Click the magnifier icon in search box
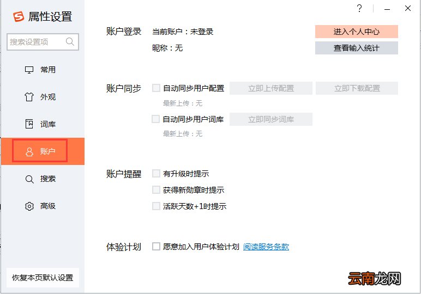Viewport: 421px width, 294px height. (70, 41)
